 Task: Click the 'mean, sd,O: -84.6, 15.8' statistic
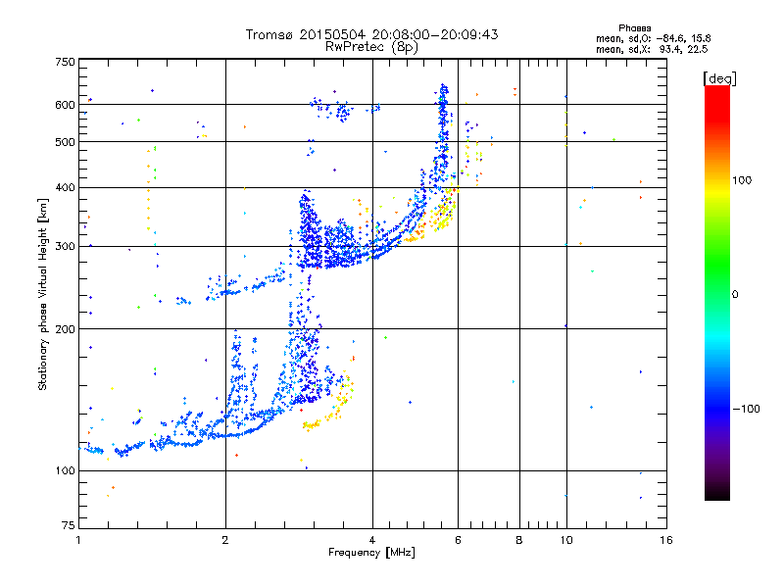pos(653,38)
